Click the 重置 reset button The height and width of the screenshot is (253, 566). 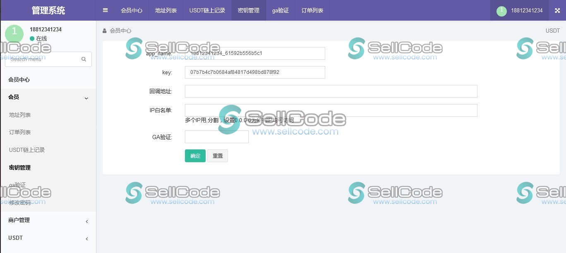tap(218, 156)
